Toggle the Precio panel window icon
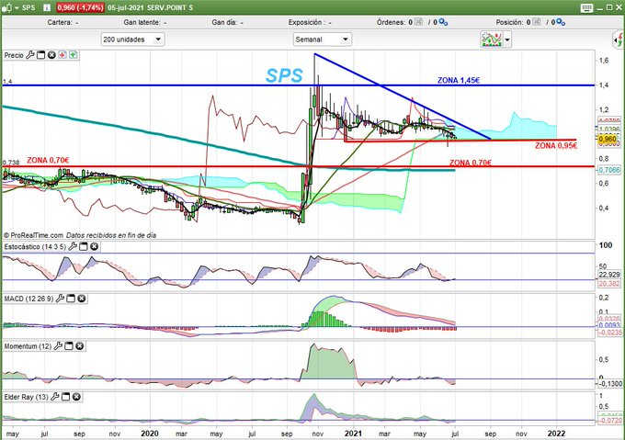 pyautogui.click(x=40, y=55)
